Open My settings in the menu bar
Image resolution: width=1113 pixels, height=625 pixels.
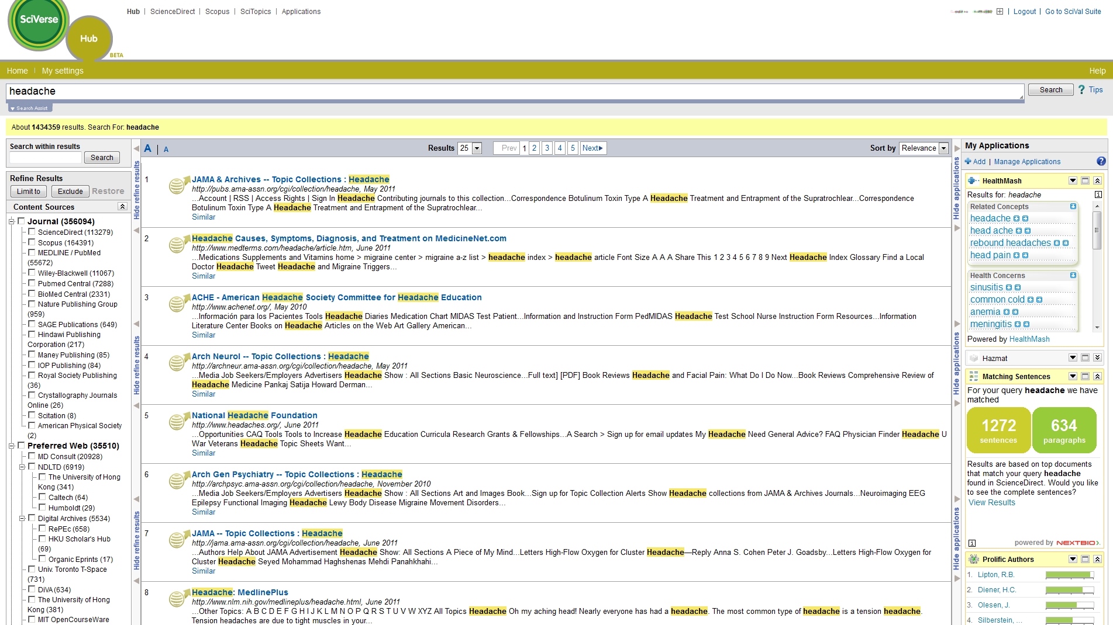click(x=63, y=71)
